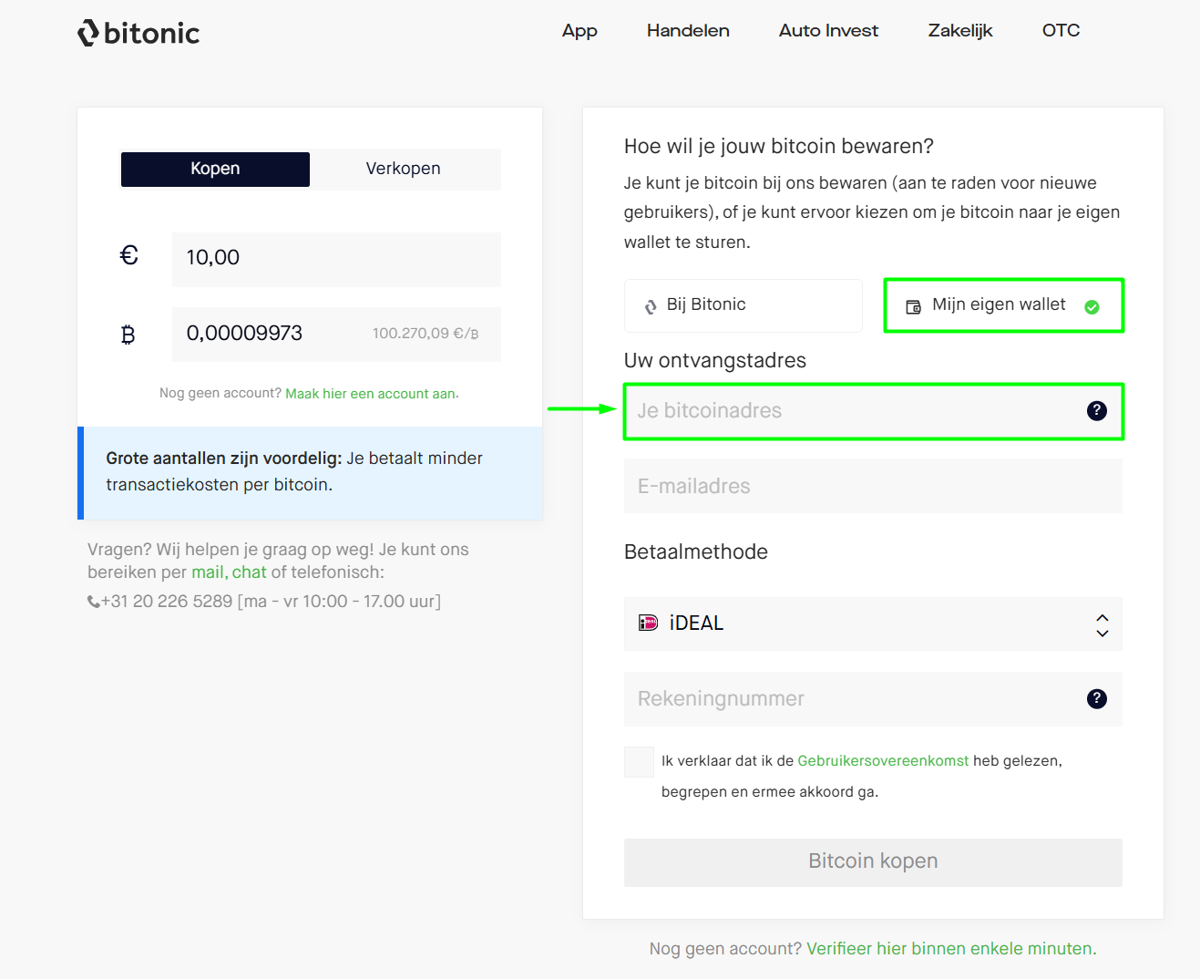Click the iDEAL logo icon
Screen dimensions: 1200x979
pos(648,623)
